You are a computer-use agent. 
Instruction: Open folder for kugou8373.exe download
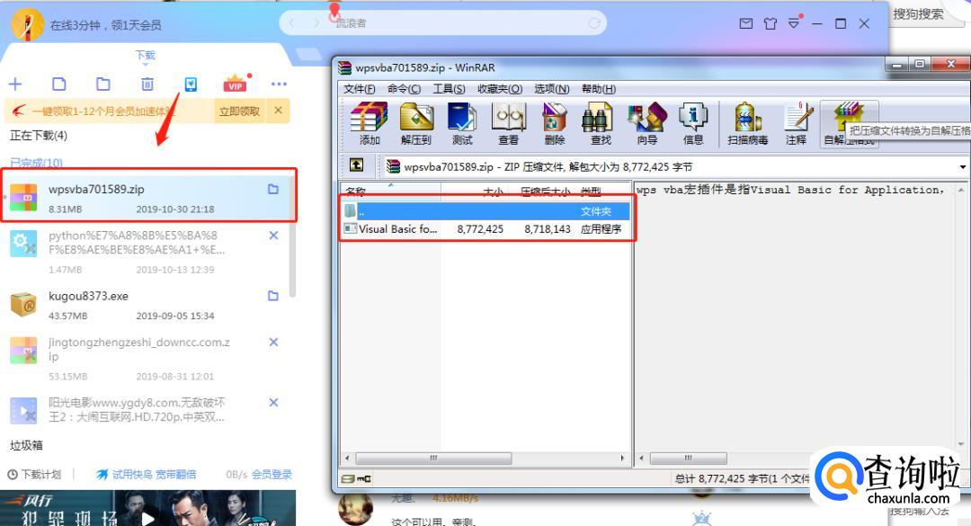click(x=273, y=296)
